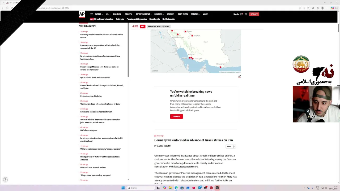Open File Explorer from the taskbar
This screenshot has height=191, width=340.
coord(170,188)
